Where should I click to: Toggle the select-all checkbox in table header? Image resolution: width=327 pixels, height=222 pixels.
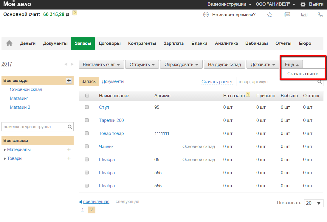click(87, 96)
